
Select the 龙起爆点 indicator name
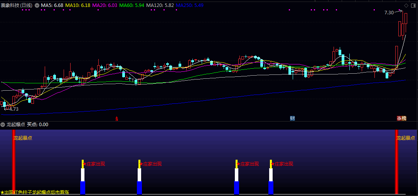click(x=16, y=124)
